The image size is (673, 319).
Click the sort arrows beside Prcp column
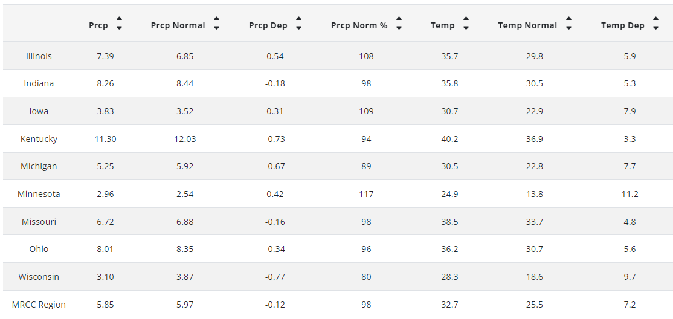click(x=120, y=23)
